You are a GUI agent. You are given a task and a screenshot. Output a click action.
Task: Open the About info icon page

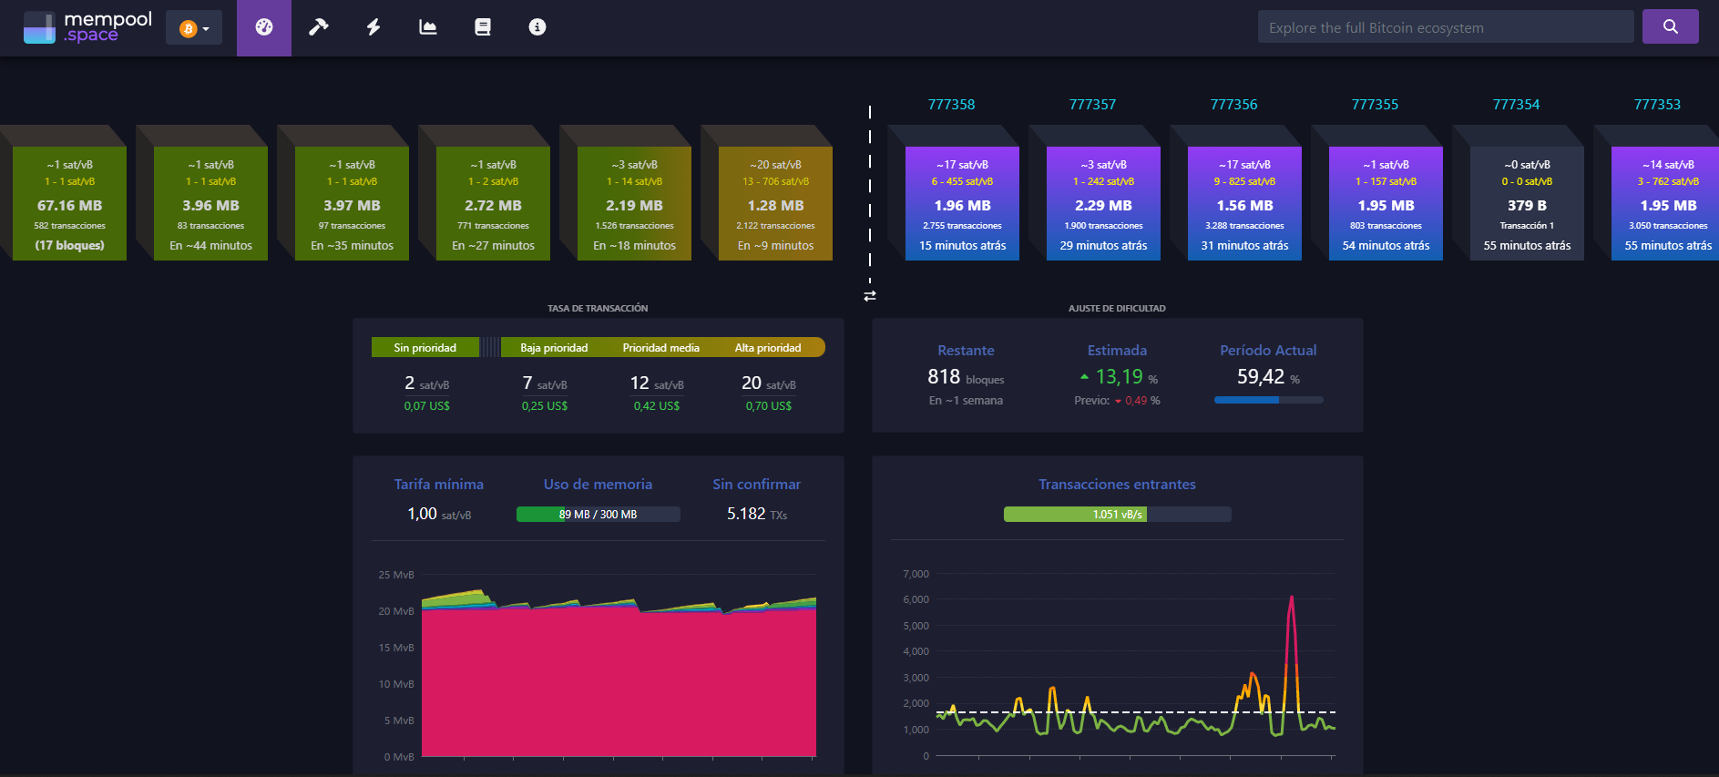click(x=537, y=27)
